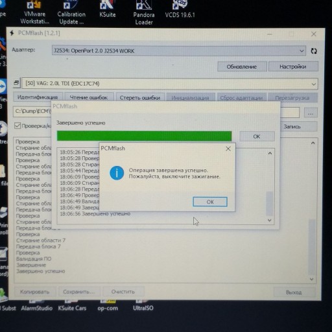
Task: Expand the Адаптер J2534 OpenPort dropdown
Action: click(302, 51)
